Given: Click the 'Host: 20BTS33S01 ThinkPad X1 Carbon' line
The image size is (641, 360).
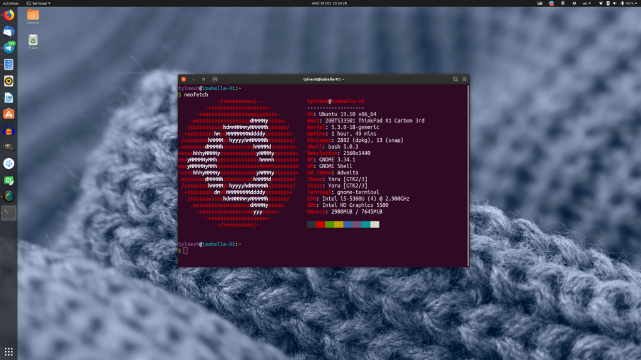Looking at the screenshot, I should tap(366, 121).
